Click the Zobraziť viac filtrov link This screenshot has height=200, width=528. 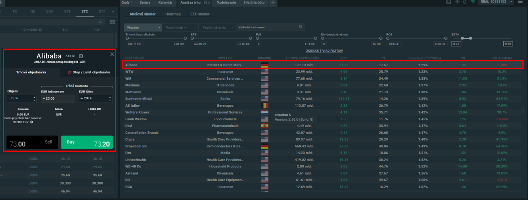click(324, 51)
